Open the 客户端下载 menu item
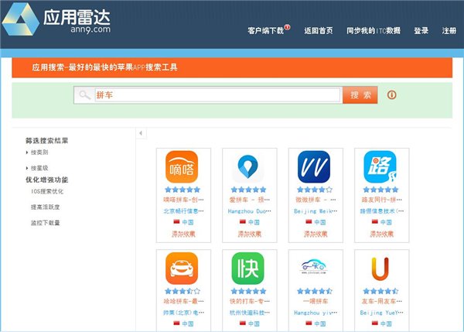 [266, 30]
